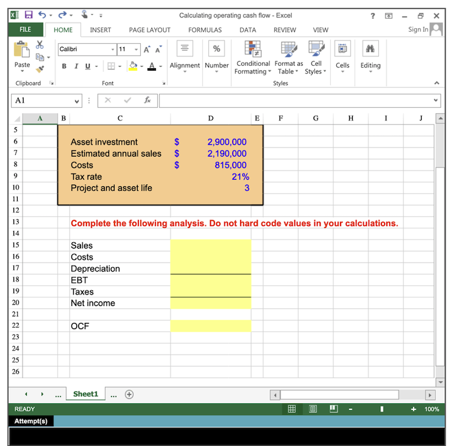Open the borders dropdown arrow
Viewport: 457px width, 446px height.
point(120,66)
